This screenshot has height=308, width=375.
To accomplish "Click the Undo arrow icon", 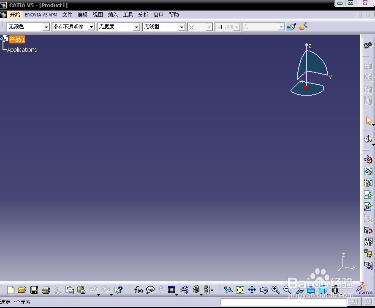I will [93, 290].
